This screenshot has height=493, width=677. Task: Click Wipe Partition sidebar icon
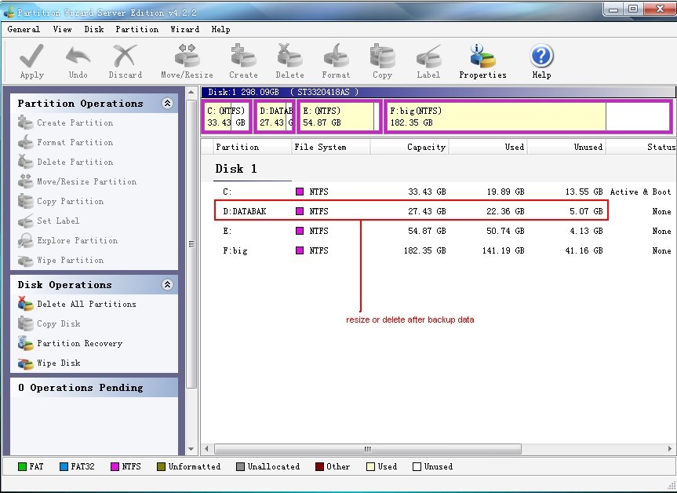tap(25, 261)
